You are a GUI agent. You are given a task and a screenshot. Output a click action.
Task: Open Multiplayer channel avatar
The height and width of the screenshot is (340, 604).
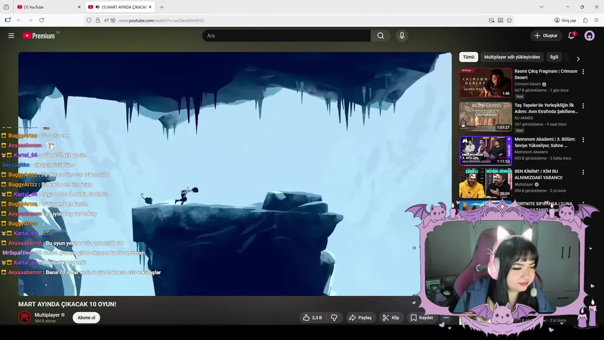click(25, 318)
